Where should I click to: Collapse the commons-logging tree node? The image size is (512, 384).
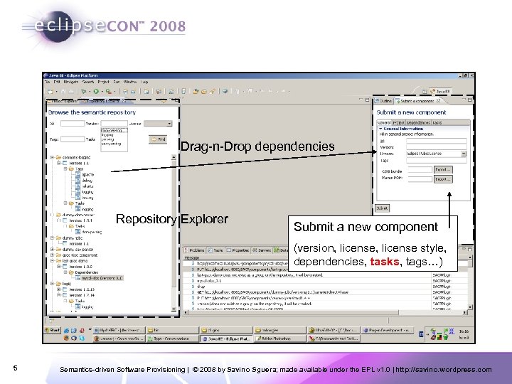pos(52,157)
